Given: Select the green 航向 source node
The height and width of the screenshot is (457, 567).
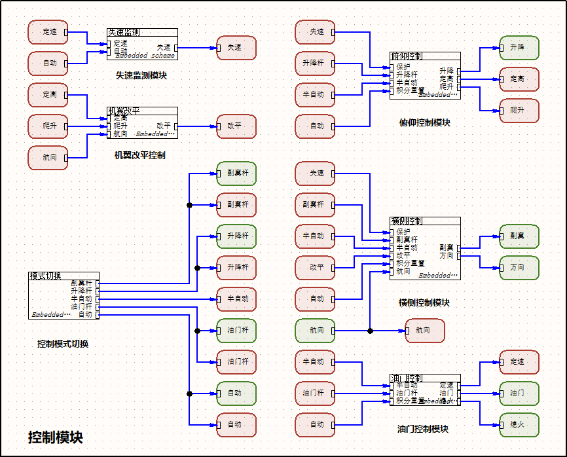Looking at the screenshot, I should click(x=315, y=331).
